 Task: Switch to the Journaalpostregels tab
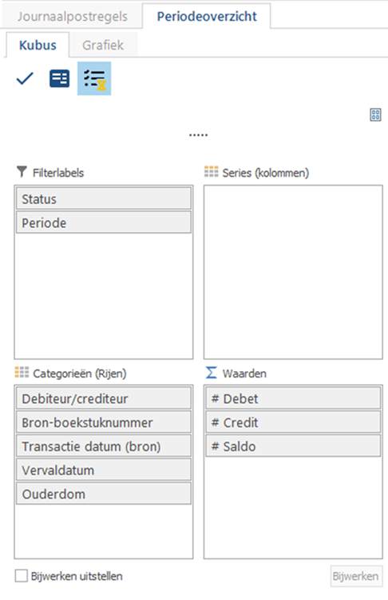(72, 17)
